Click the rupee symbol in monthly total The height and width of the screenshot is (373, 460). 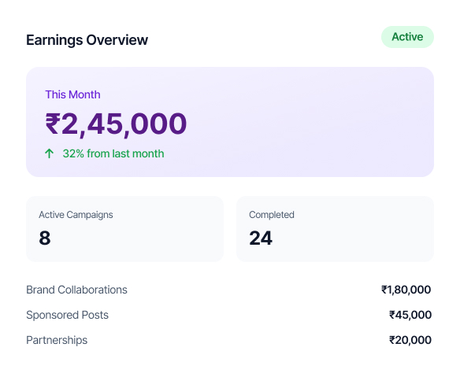coord(53,124)
